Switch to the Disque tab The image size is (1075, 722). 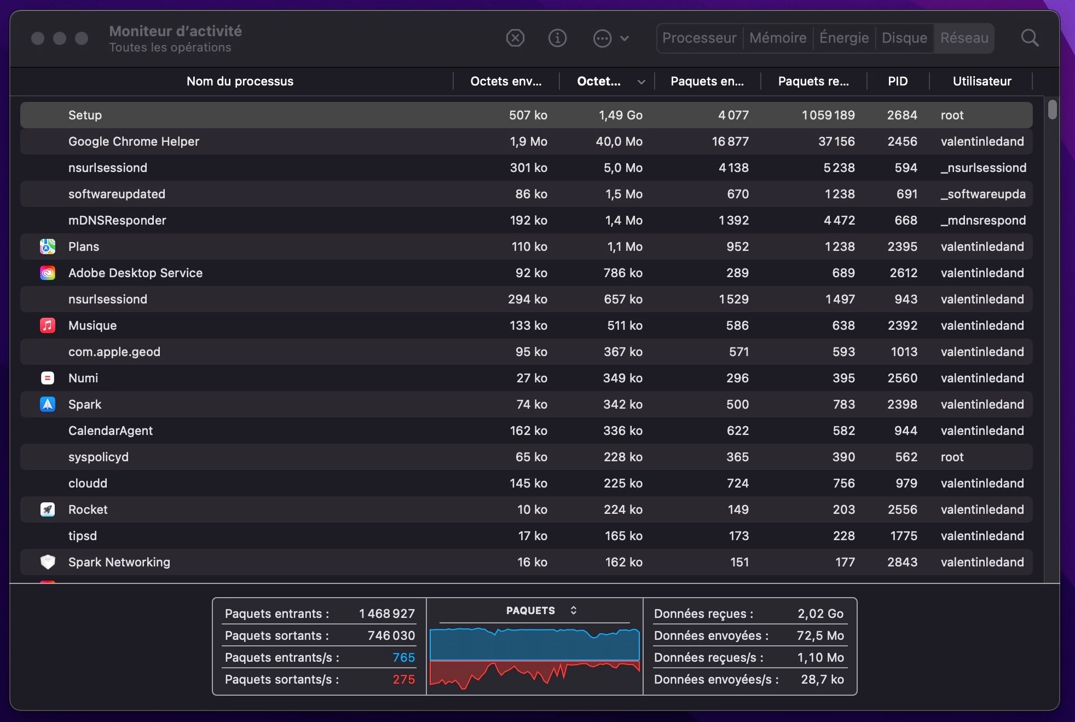click(904, 38)
